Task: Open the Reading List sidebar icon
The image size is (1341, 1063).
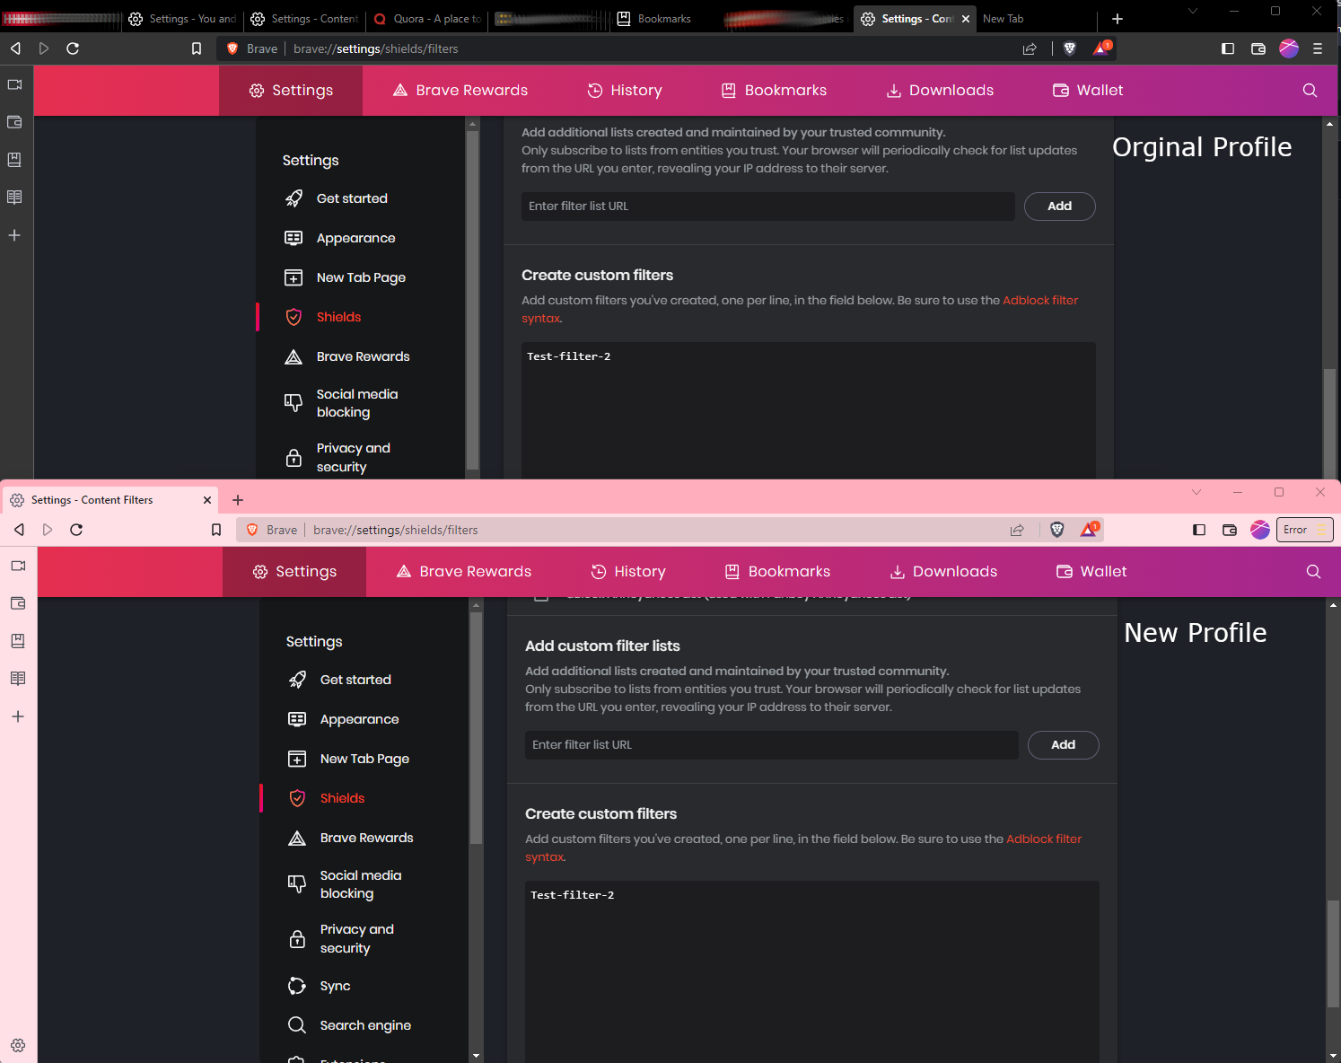Action: [x=14, y=197]
